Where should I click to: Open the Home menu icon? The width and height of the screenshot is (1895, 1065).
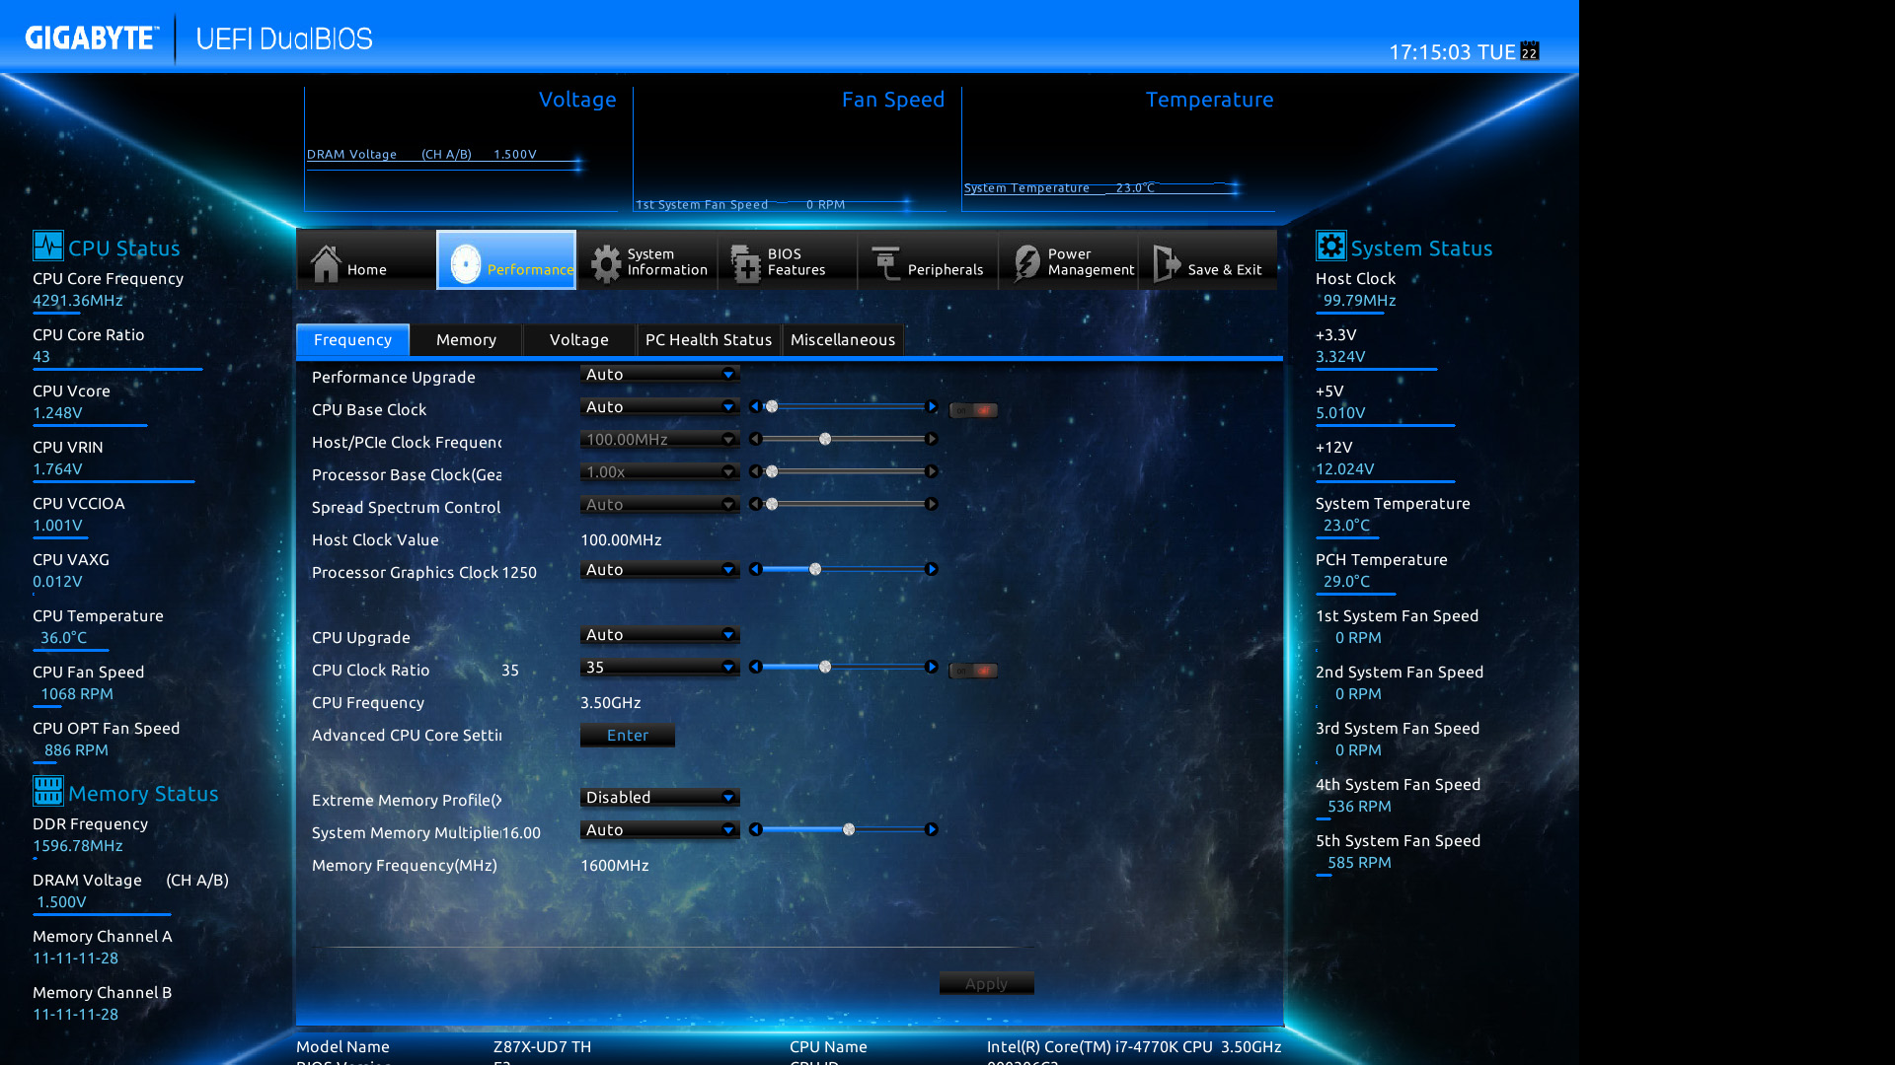pyautogui.click(x=326, y=262)
